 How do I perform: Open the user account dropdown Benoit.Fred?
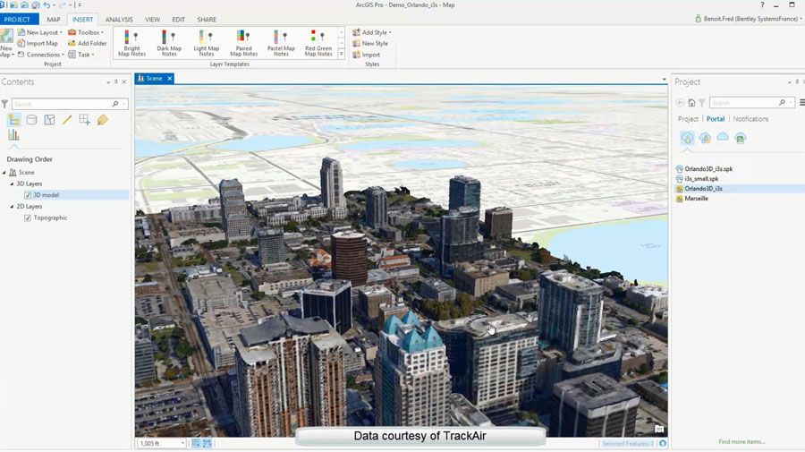pyautogui.click(x=749, y=19)
